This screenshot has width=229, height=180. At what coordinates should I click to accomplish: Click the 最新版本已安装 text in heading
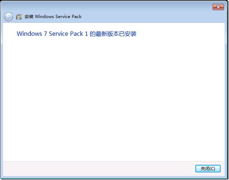click(116, 34)
